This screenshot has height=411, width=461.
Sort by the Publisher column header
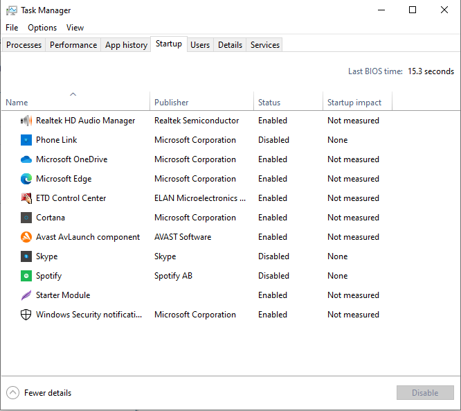tap(201, 101)
